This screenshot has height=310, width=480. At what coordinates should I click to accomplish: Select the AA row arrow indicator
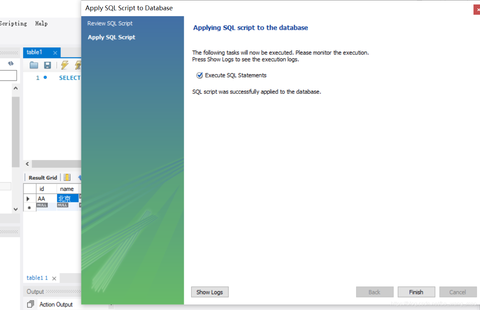click(28, 199)
